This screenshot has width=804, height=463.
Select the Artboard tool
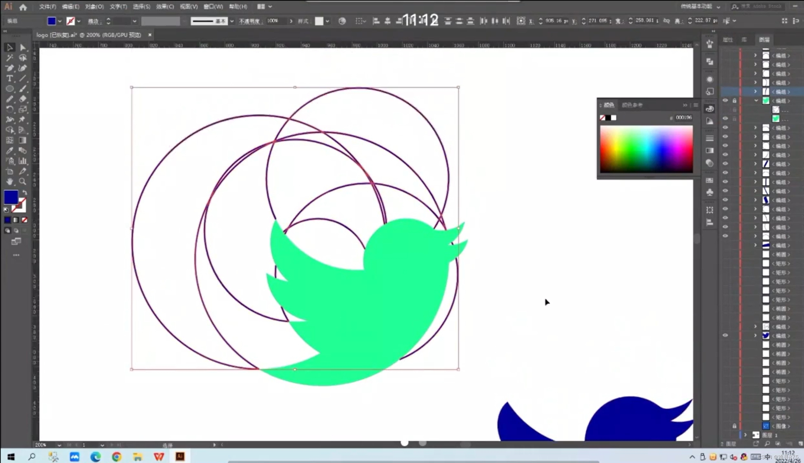click(10, 171)
